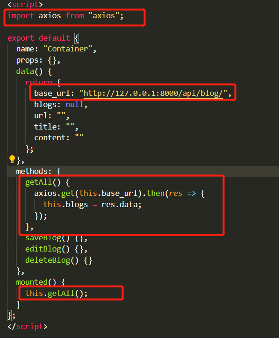Click the word 'import' in the axios line
Image resolution: width=279 pixels, height=338 pixels.
21,16
